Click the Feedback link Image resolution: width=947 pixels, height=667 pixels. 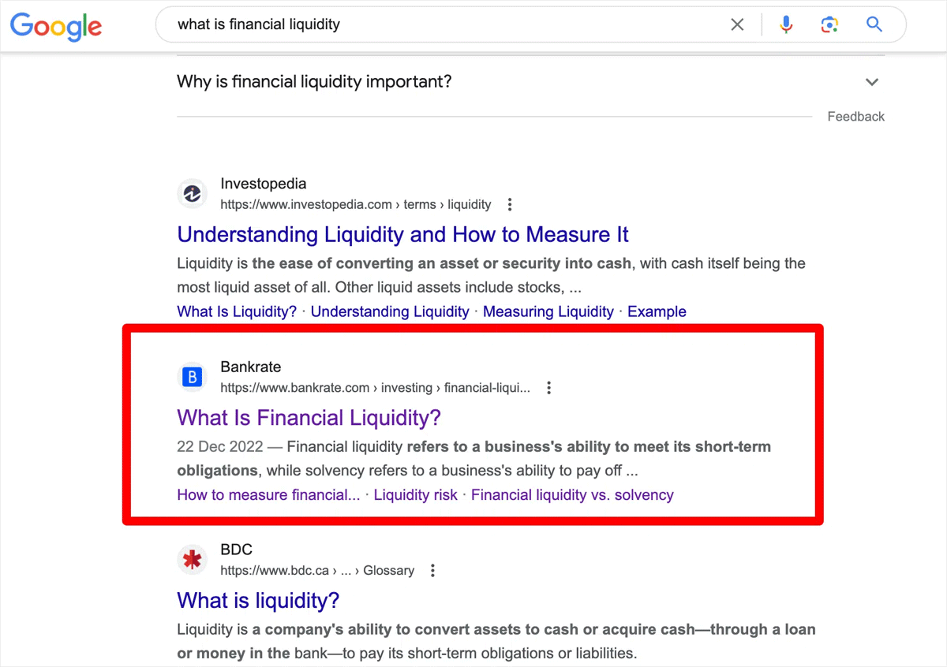coord(856,117)
